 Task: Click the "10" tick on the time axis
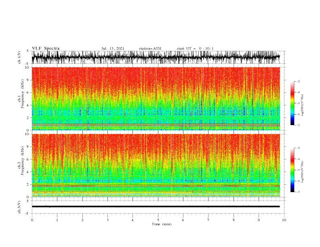[284, 220]
